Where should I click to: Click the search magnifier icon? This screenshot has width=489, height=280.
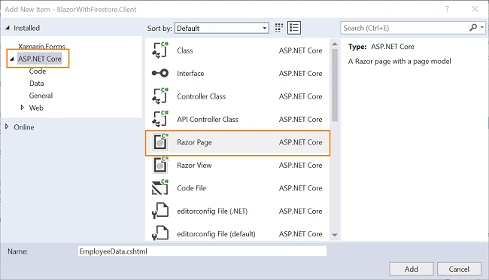473,28
